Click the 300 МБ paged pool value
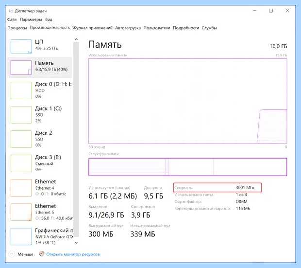 pos(101,234)
